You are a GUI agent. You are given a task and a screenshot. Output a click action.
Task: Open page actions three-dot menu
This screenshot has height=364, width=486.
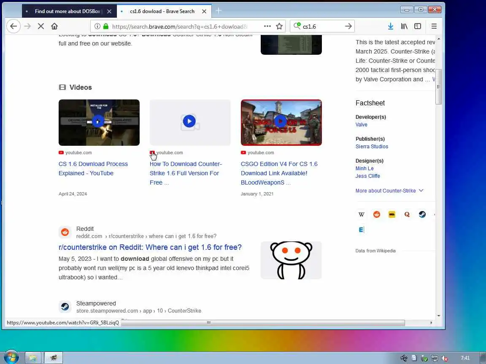click(267, 26)
